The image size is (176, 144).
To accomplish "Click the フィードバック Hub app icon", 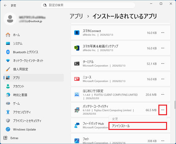I will (77, 125).
